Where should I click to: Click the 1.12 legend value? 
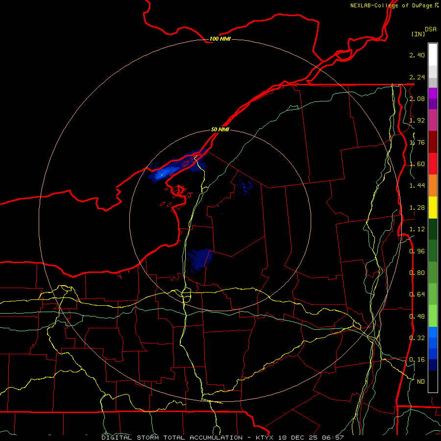(417, 229)
